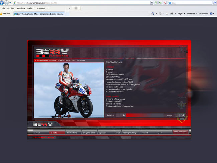Click the blue help question icon

[211, 14]
